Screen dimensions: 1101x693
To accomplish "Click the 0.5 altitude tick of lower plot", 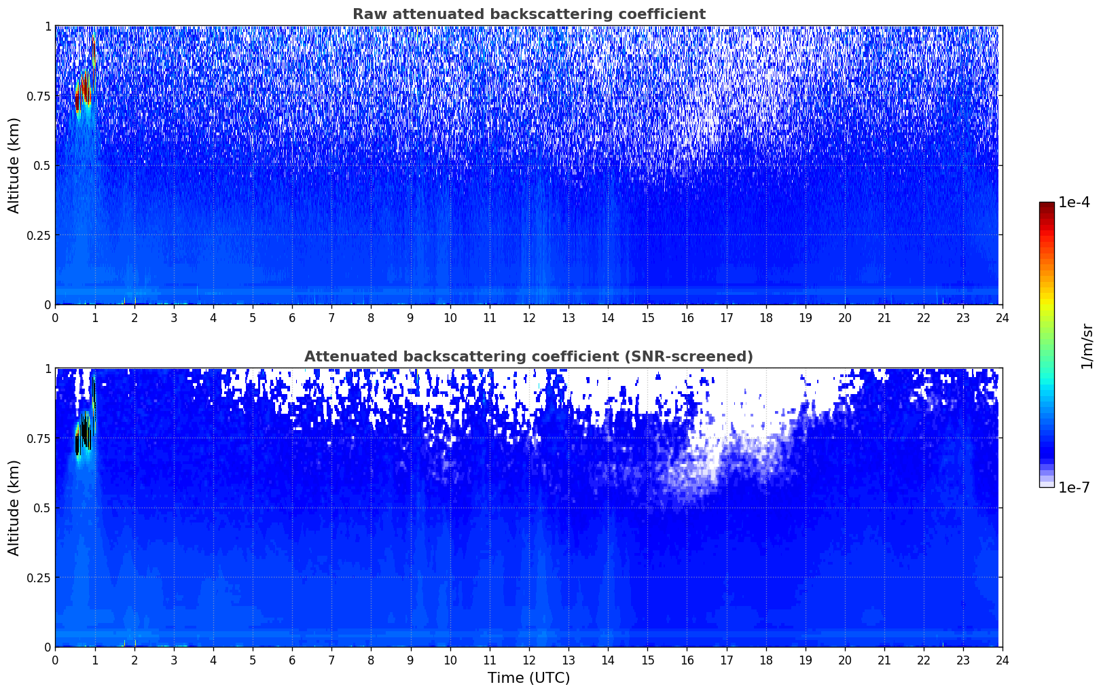I will pos(41,508).
